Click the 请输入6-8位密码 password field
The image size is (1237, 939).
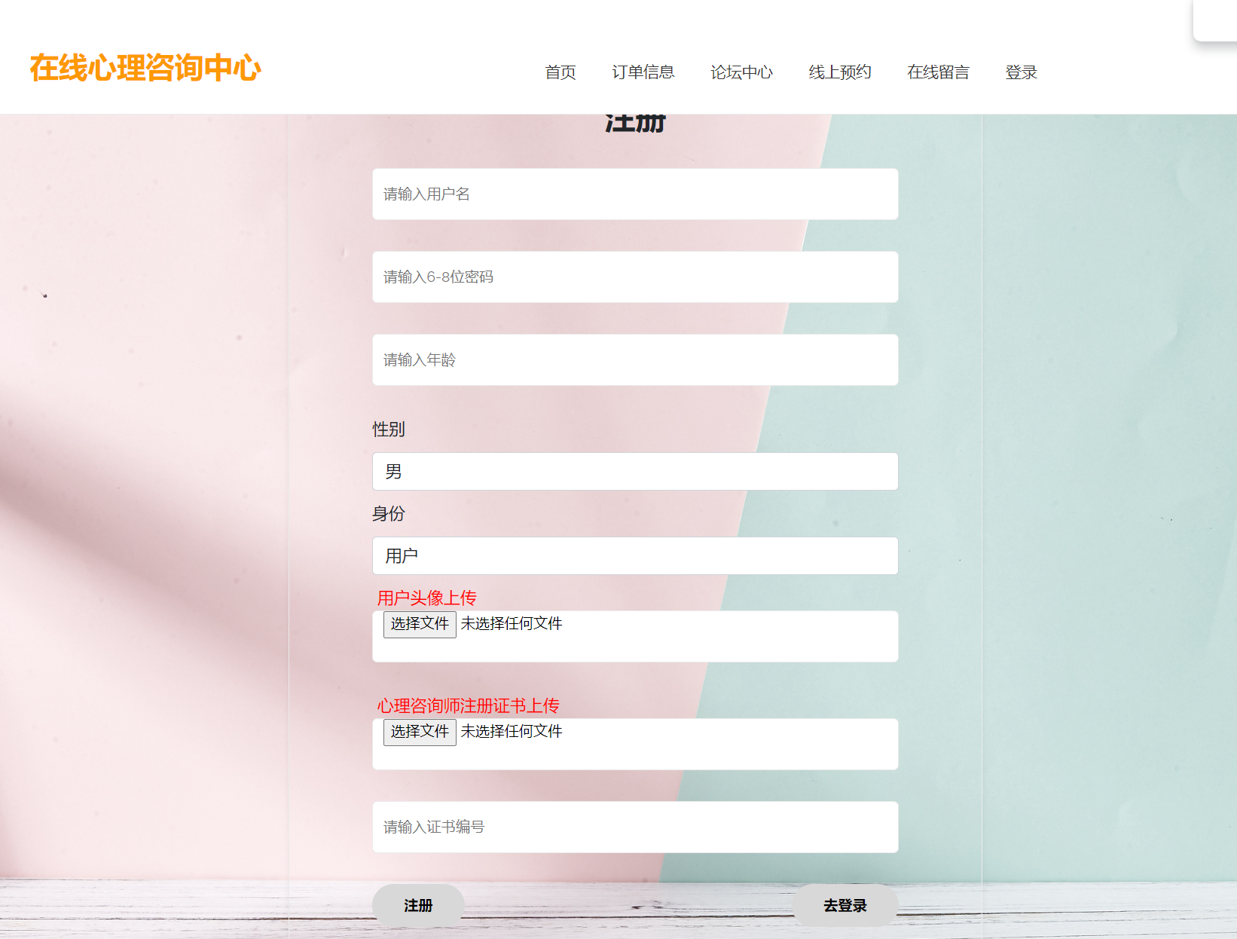pyautogui.click(x=634, y=277)
